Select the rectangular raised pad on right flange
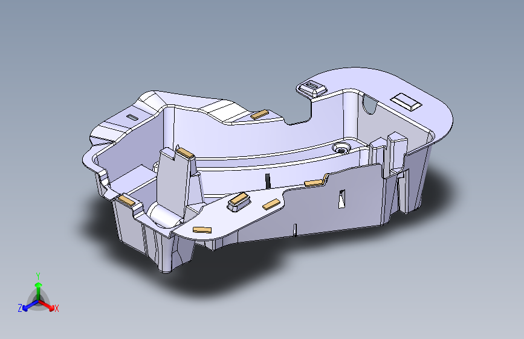 [406, 102]
